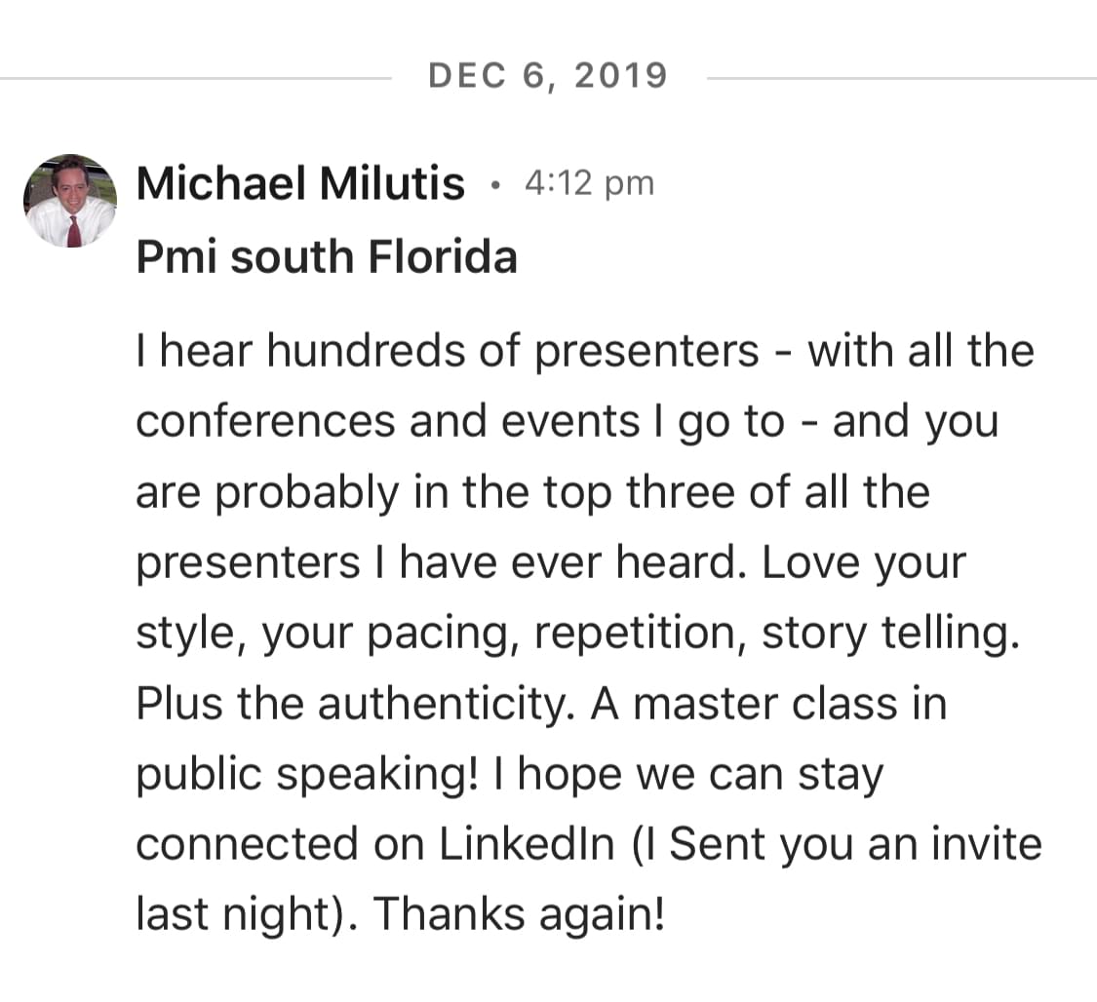This screenshot has height=1002, width=1097.
Task: Click the divider line right of the date
Action: tap(902, 77)
